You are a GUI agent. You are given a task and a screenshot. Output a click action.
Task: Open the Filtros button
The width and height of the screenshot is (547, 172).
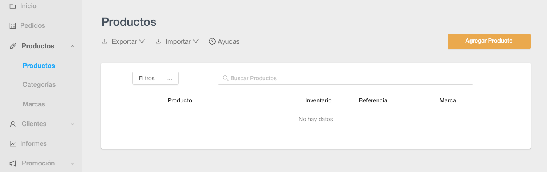[x=147, y=78]
